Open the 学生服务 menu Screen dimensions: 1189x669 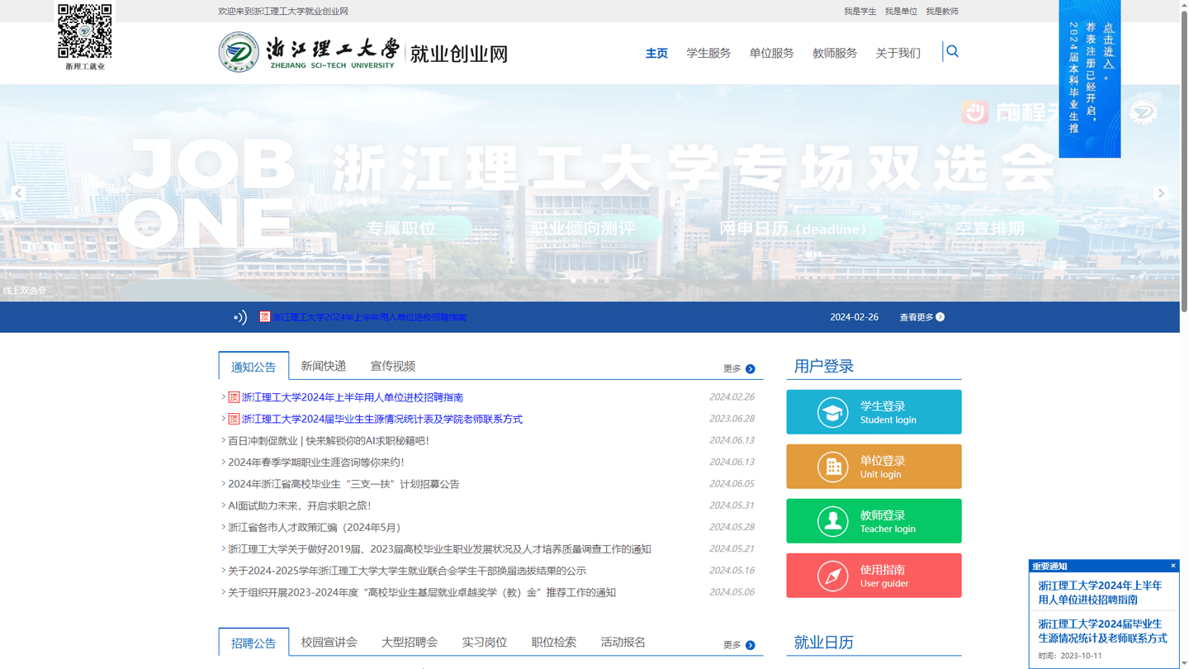pos(708,53)
